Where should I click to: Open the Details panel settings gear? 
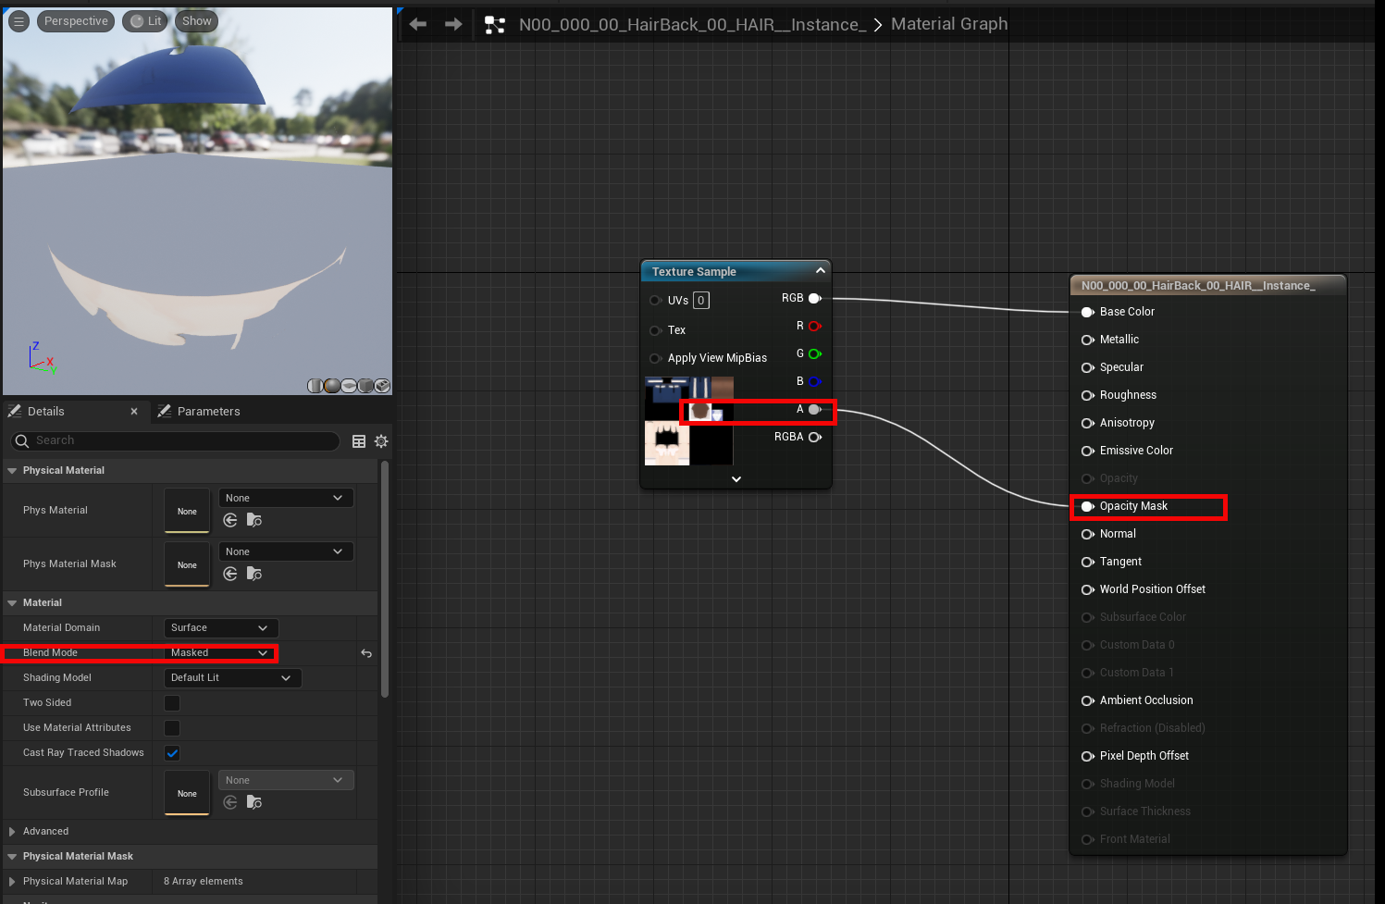381,441
